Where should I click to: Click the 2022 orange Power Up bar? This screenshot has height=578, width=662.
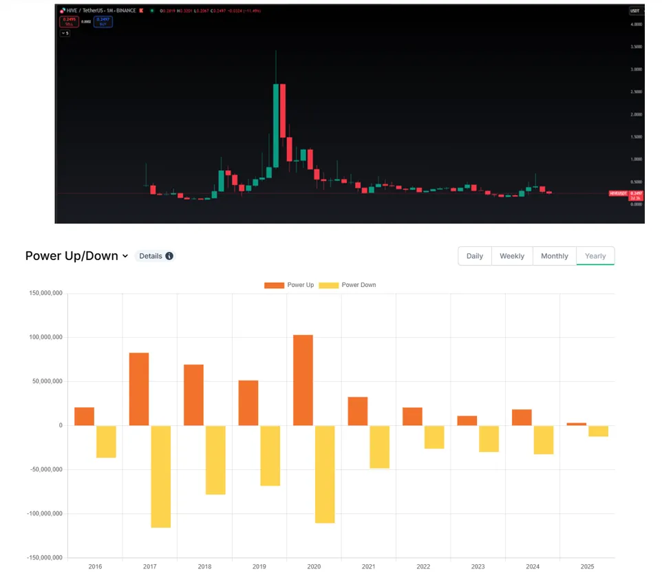[x=412, y=416]
